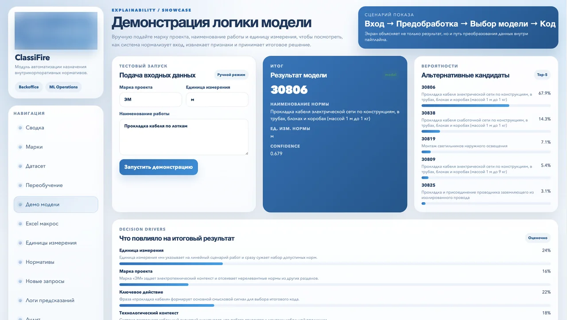
Task: Go to Единицы измерения section
Action: tap(56, 243)
